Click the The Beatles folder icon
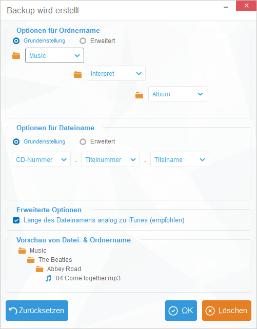 (31, 260)
